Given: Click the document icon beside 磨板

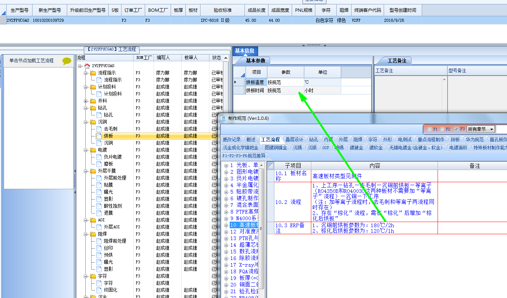Looking at the screenshot, I should [99, 164].
